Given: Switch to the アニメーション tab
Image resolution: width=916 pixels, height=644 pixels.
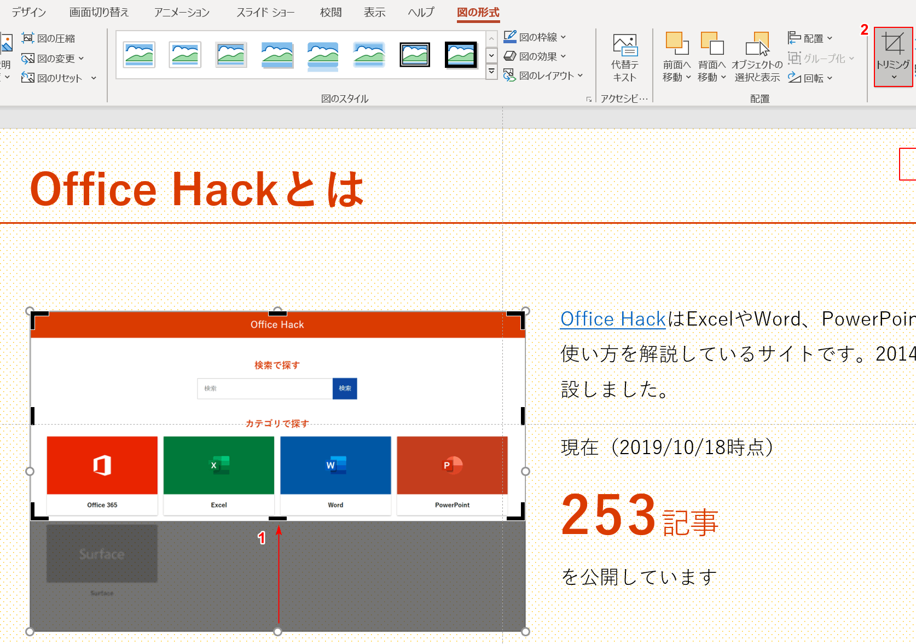Looking at the screenshot, I should tap(182, 12).
